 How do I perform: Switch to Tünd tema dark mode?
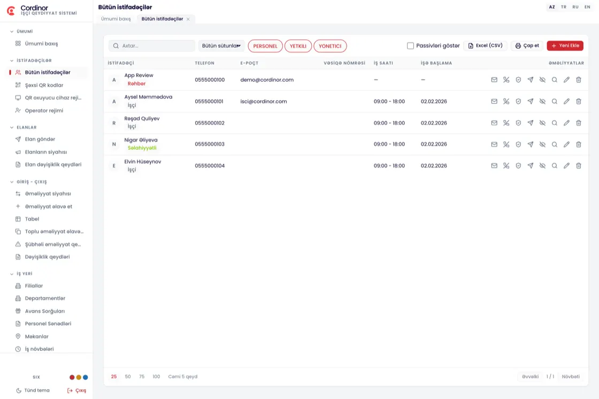tap(33, 390)
